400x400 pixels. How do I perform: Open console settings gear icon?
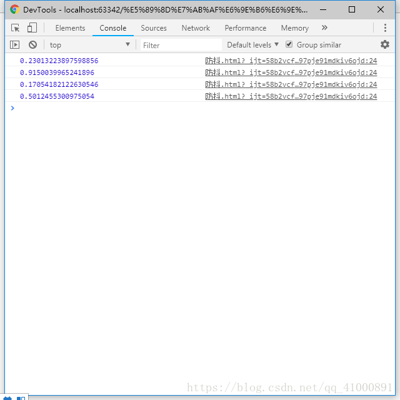(385, 44)
